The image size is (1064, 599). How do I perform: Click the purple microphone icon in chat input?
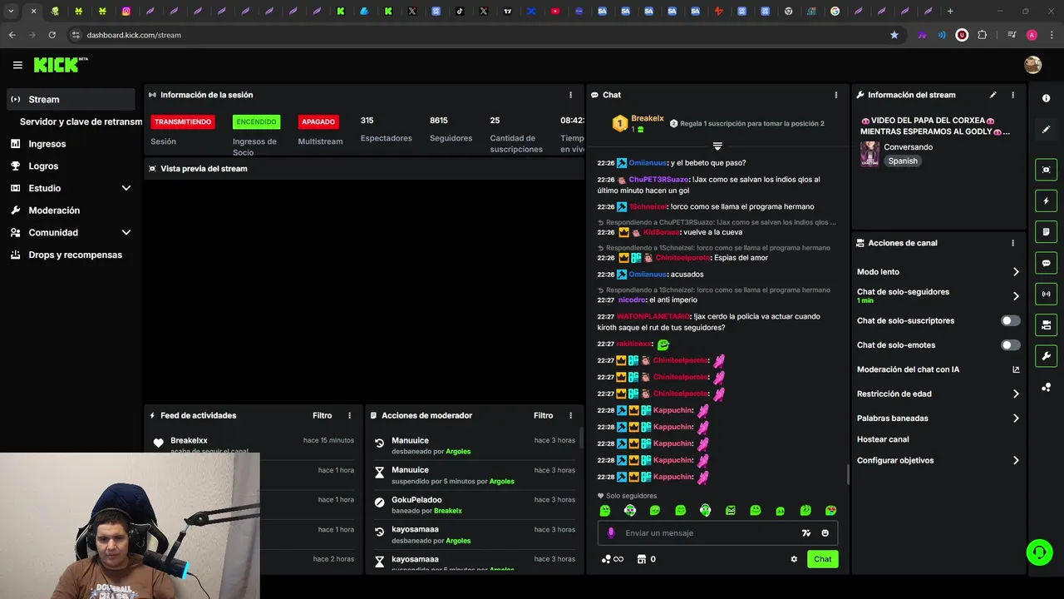[611, 533]
